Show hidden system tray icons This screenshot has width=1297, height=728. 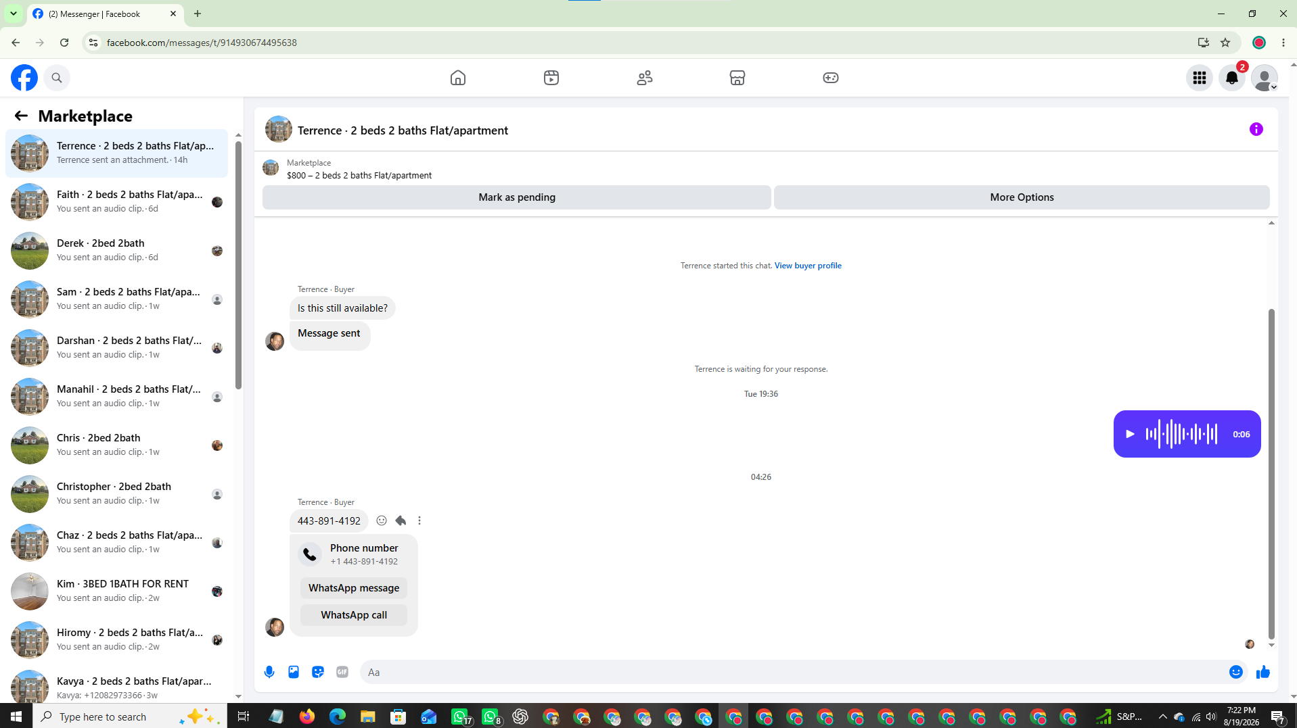click(1162, 717)
